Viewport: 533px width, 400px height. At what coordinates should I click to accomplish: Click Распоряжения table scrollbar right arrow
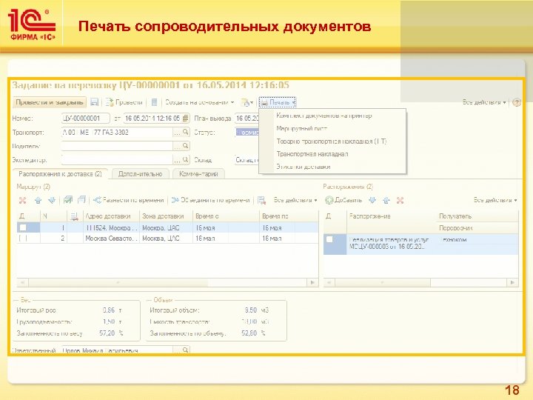(x=512, y=282)
